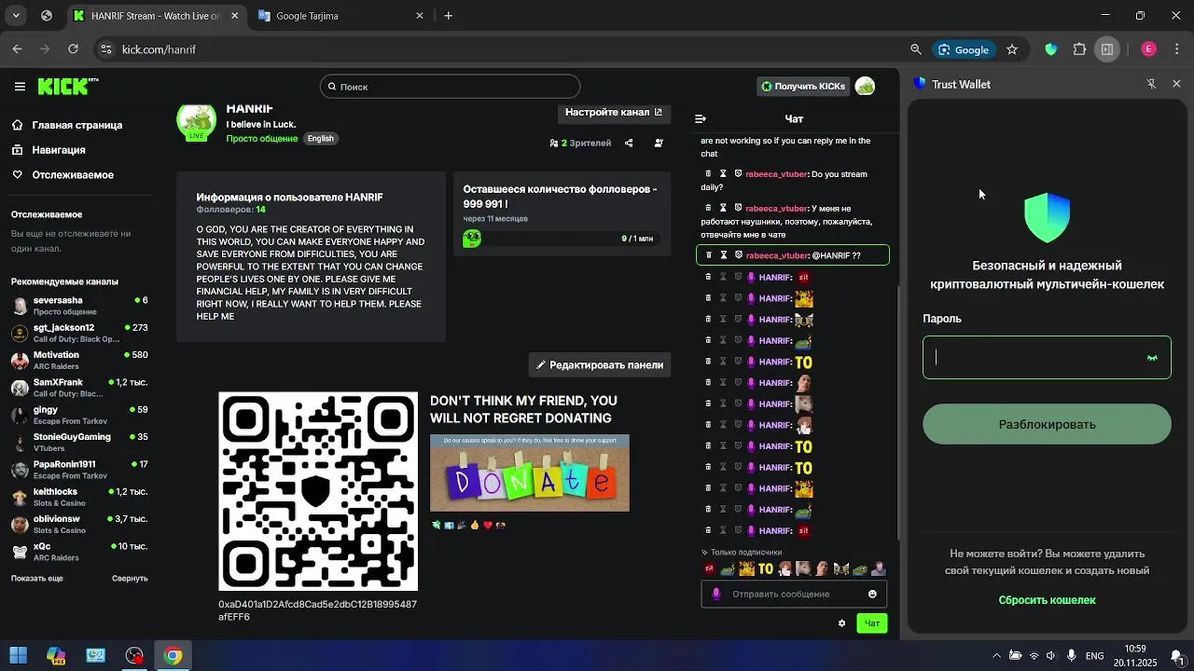Go to Главная страница
The image size is (1194, 671).
67,125
